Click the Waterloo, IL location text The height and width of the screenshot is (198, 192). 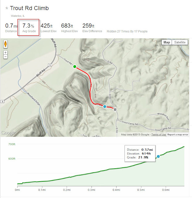coord(18,16)
